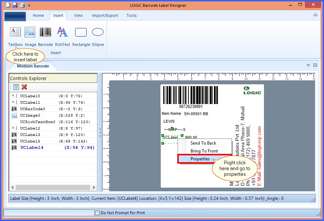This screenshot has height=221, width=324.
Task: Switch to the Home ribbon tab
Action: (x=38, y=15)
